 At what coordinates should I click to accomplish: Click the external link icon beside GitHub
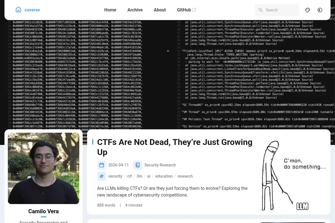pos(194,10)
